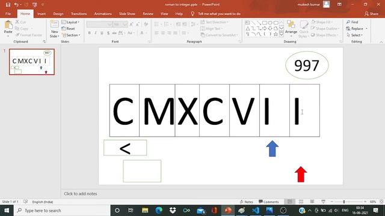The image size is (385, 216).
Task: Open Quick Styles gallery
Action: [304, 29]
